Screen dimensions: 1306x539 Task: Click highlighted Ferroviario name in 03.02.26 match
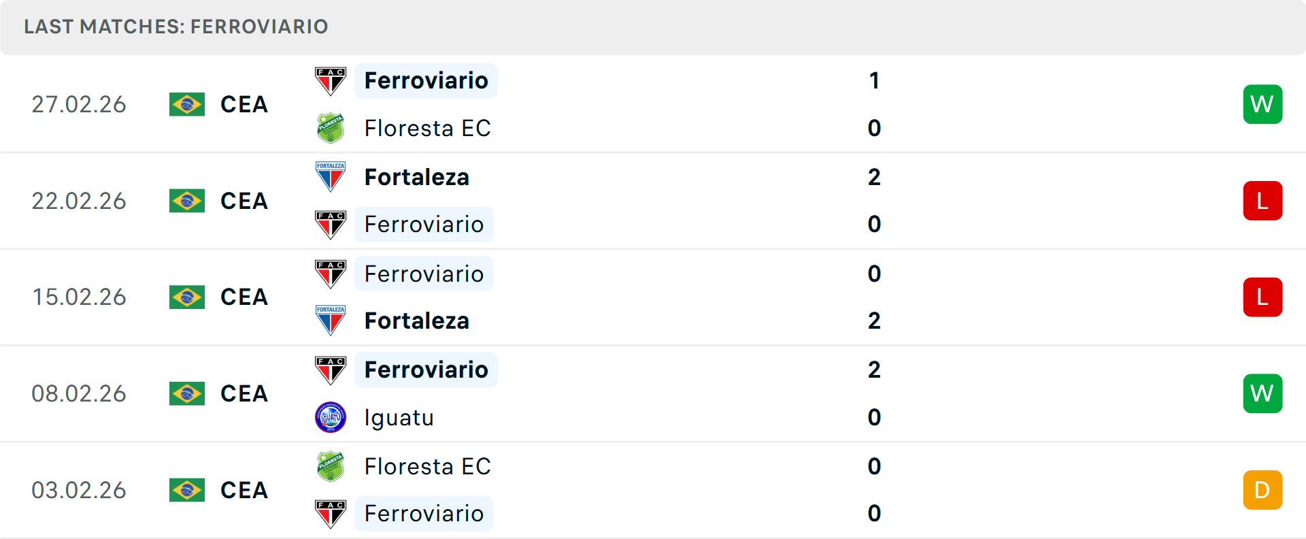click(424, 513)
